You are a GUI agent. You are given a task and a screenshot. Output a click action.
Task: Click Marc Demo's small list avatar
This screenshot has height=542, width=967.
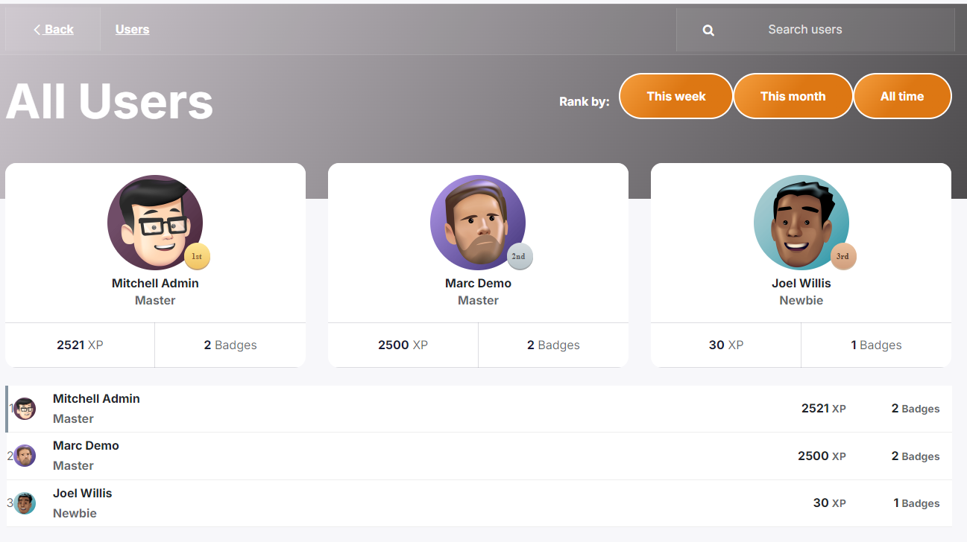pos(25,456)
